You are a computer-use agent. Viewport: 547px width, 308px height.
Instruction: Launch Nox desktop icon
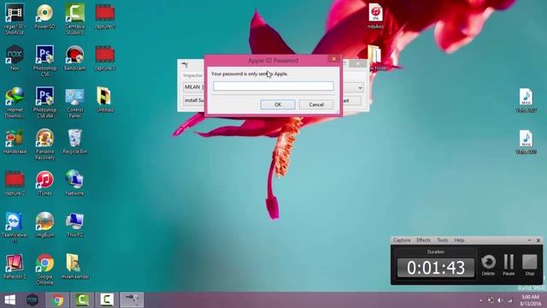click(15, 58)
